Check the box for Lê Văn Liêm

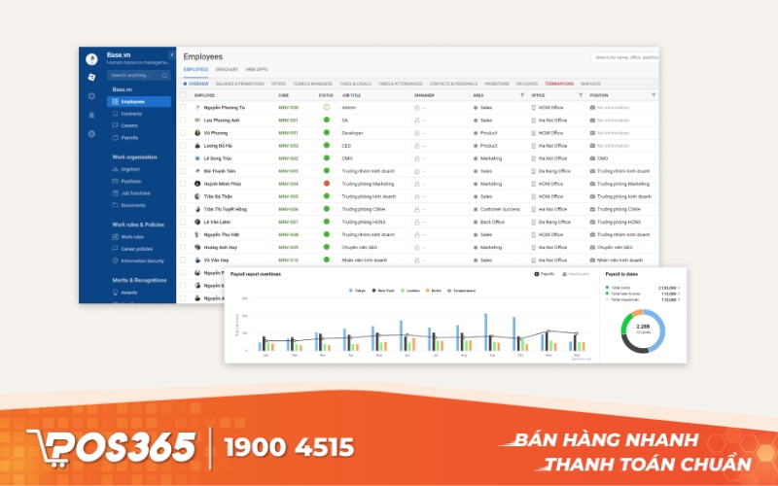coord(183,222)
